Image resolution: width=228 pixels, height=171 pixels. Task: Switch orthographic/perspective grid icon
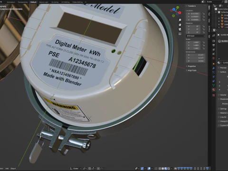(180, 34)
